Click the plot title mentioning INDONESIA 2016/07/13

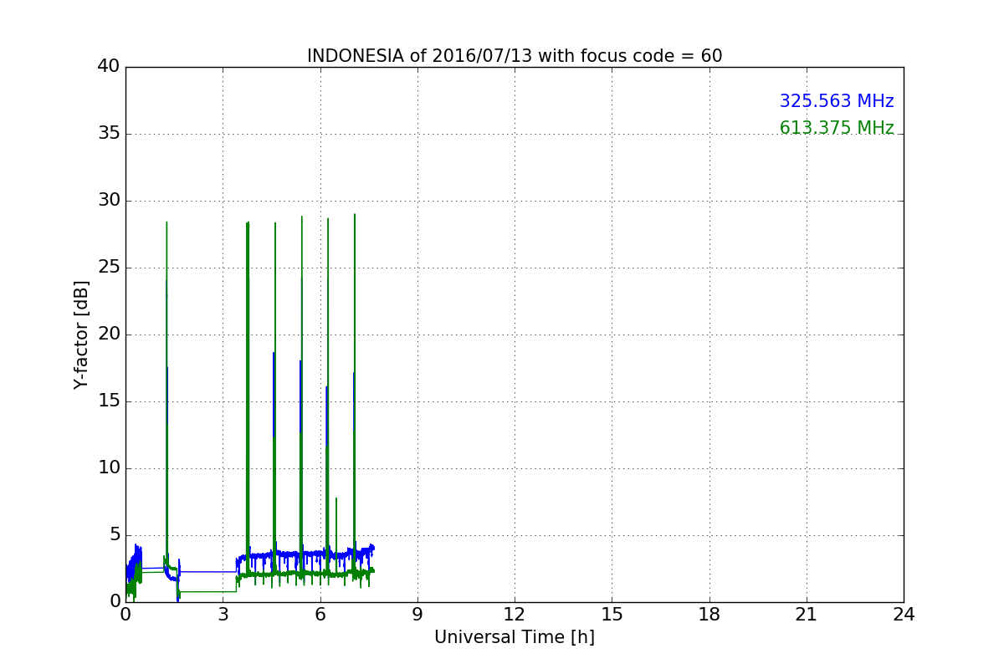pyautogui.click(x=515, y=56)
